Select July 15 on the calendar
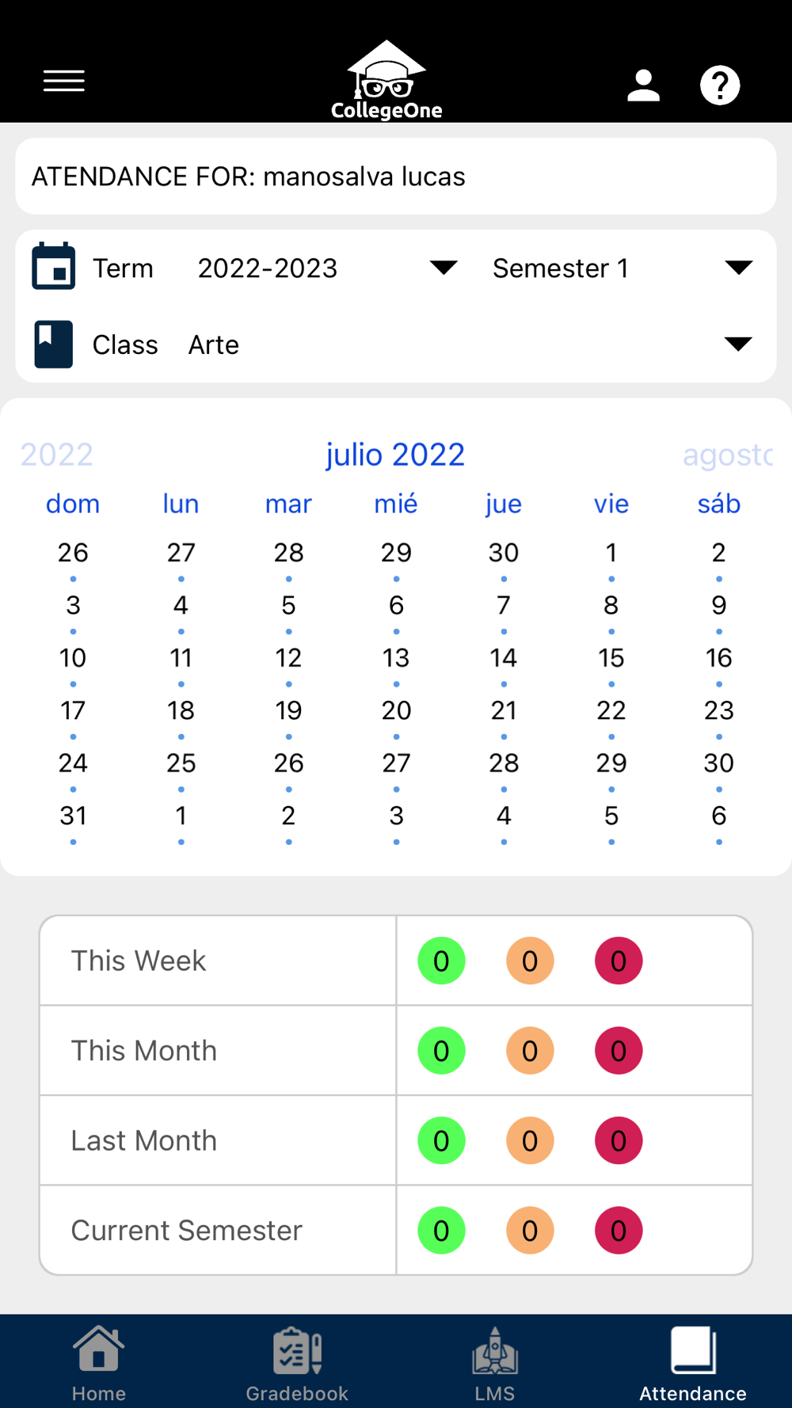This screenshot has height=1408, width=792. pos(611,658)
